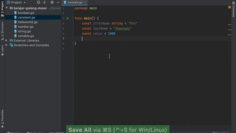This screenshot has height=133, width=236.
Task: Click the locate/scroll-from-source target icon
Action: [38, 2]
